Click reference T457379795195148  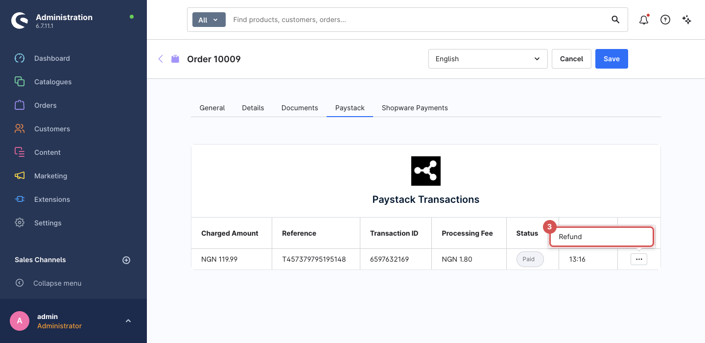pyautogui.click(x=314, y=259)
